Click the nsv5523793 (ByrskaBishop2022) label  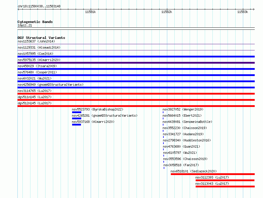click(x=98, y=109)
